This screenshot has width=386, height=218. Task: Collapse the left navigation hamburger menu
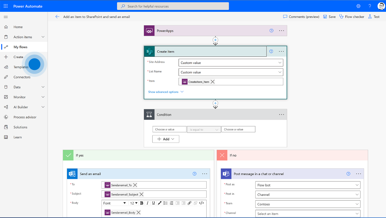[x=6, y=17]
